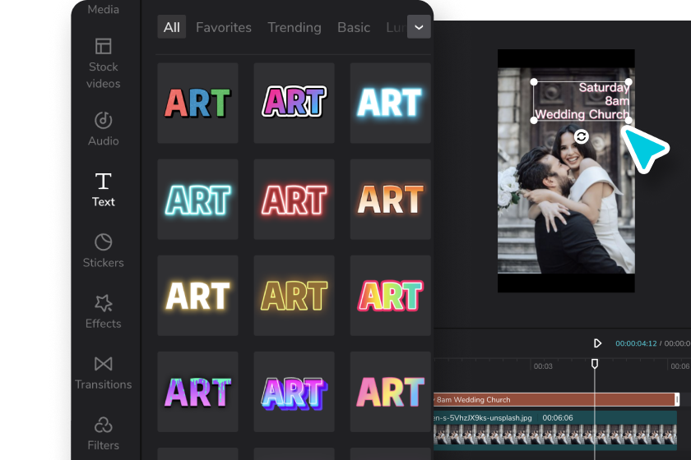Select the 8am Wedding Church text clip

coord(555,399)
